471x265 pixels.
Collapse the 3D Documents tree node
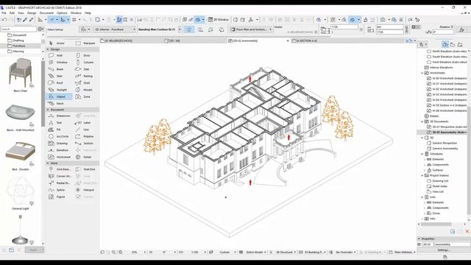pos(422,121)
